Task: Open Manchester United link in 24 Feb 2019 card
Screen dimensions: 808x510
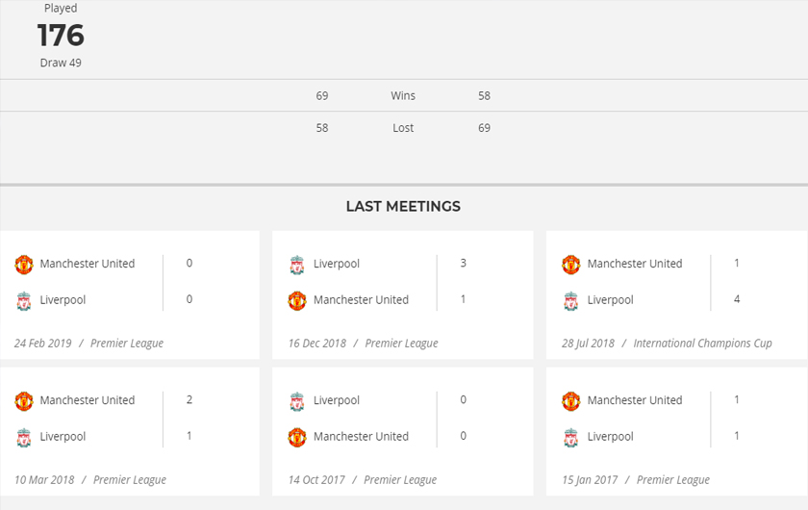Action: click(x=88, y=264)
